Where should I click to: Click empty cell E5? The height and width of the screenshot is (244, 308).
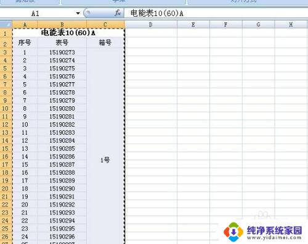click(193, 69)
